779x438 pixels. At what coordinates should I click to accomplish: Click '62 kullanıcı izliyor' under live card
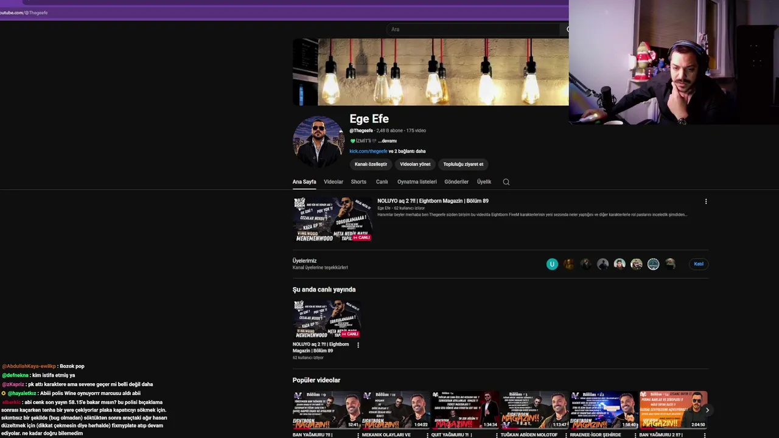point(308,358)
